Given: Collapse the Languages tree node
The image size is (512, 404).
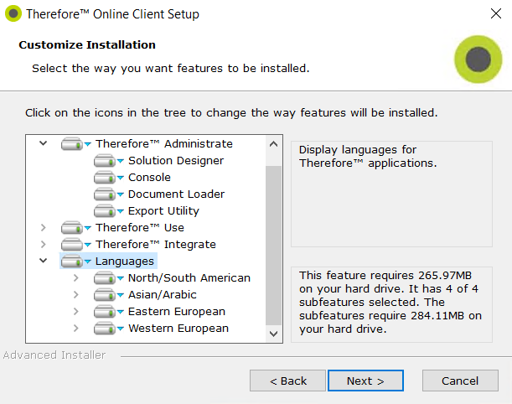Looking at the screenshot, I should click(43, 261).
